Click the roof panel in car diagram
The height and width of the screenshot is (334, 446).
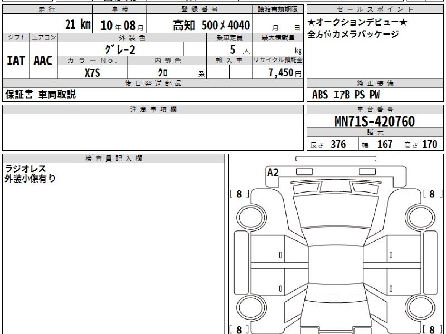coord(336,265)
